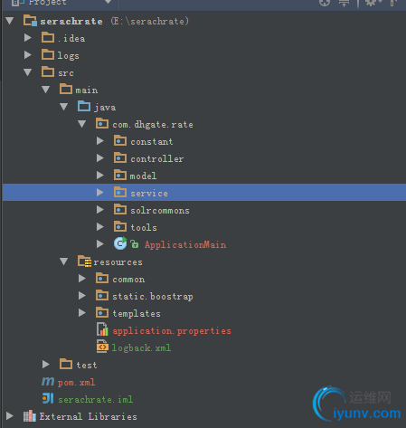Expand the constant package
Screen dimensions: 406x428
click(100, 141)
